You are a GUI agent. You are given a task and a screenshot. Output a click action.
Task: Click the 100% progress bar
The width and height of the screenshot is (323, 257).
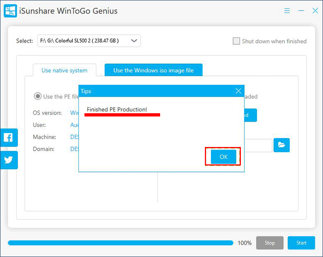[x=120, y=243]
